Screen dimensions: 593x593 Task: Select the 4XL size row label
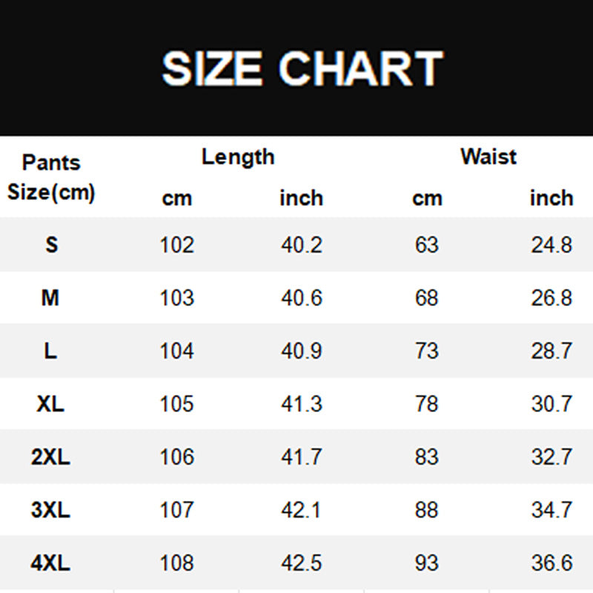(50, 563)
